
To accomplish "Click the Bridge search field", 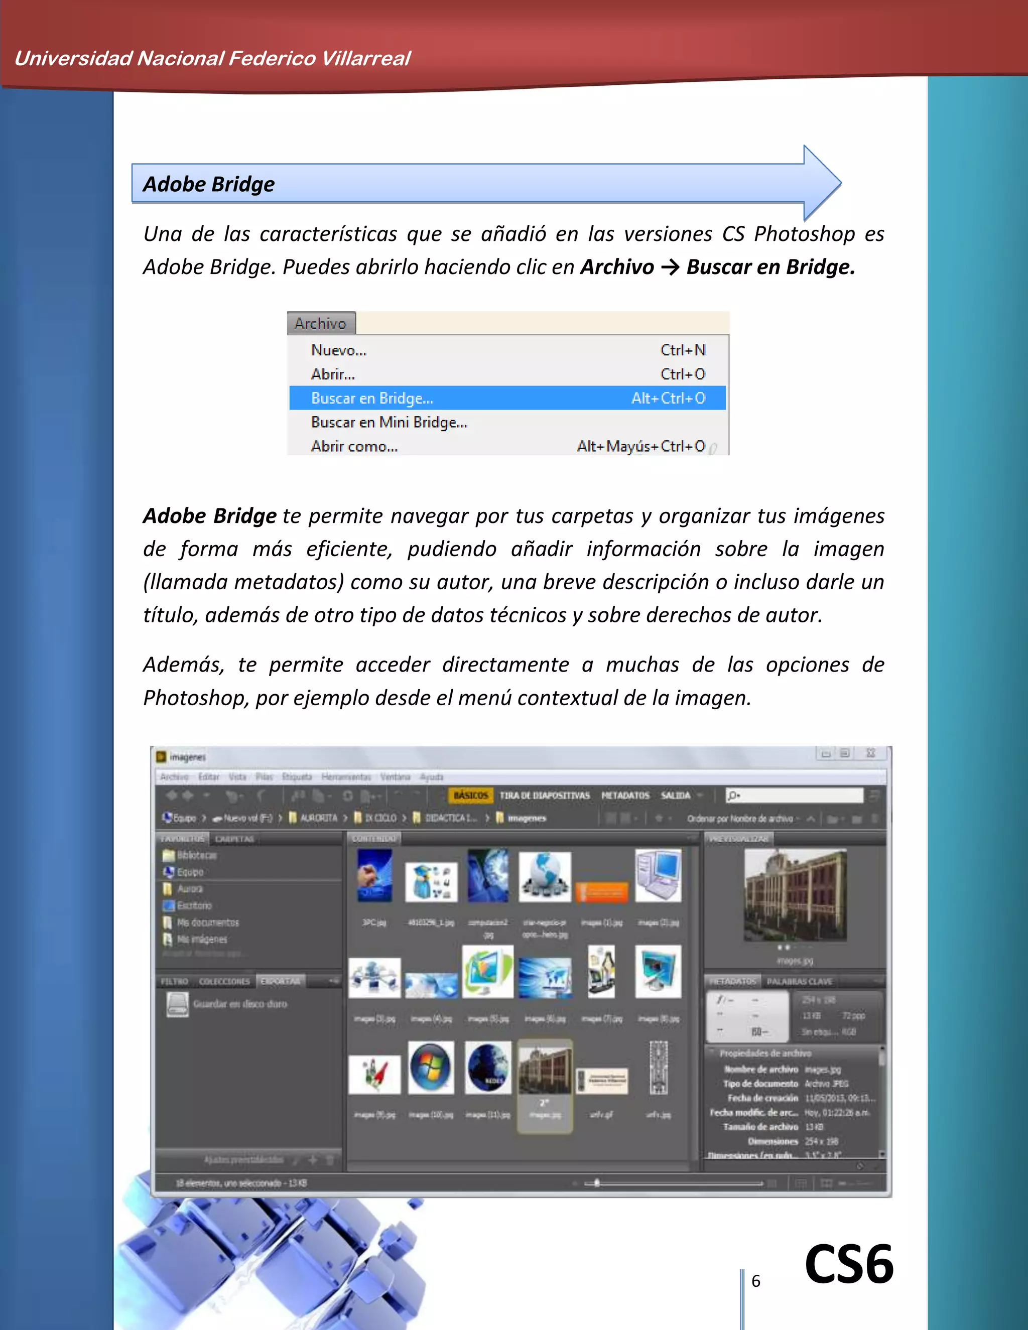I will coord(795,795).
